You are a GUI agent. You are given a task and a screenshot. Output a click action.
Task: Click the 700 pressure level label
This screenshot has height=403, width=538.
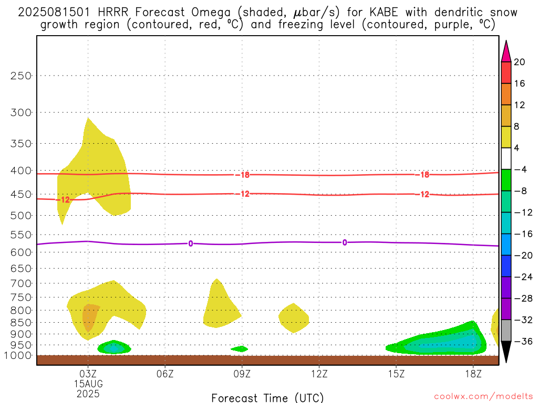tap(21, 283)
